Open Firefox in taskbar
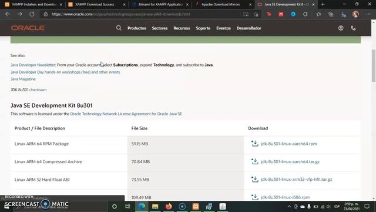 tap(169, 207)
